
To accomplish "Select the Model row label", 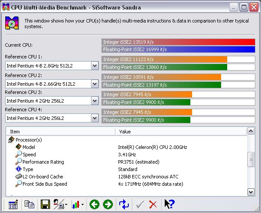I will [29, 147].
